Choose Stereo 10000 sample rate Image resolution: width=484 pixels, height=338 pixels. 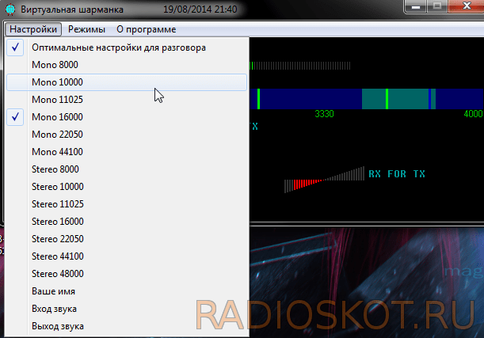tap(127, 187)
